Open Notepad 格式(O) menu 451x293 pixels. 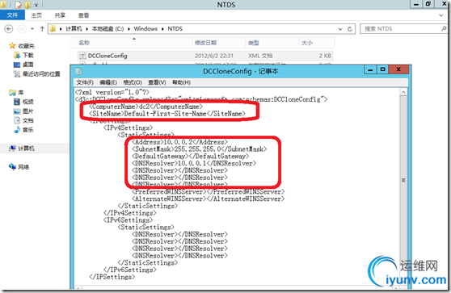pos(133,82)
